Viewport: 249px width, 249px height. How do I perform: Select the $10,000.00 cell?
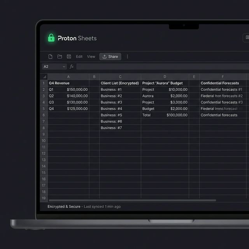(x=165, y=89)
